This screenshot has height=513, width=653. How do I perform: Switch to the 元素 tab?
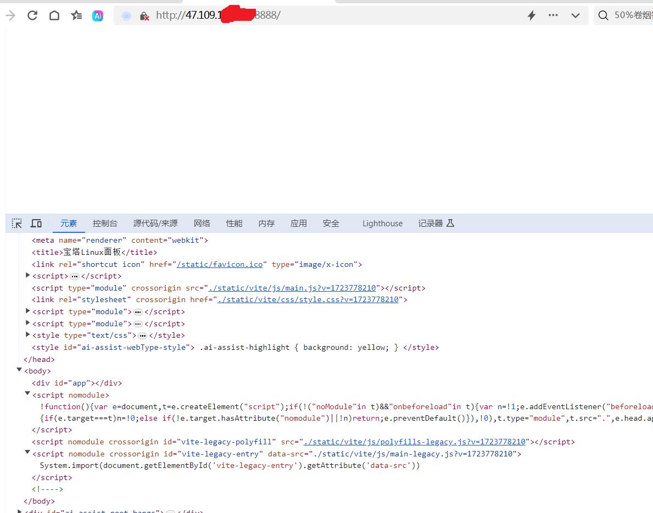[x=69, y=224]
